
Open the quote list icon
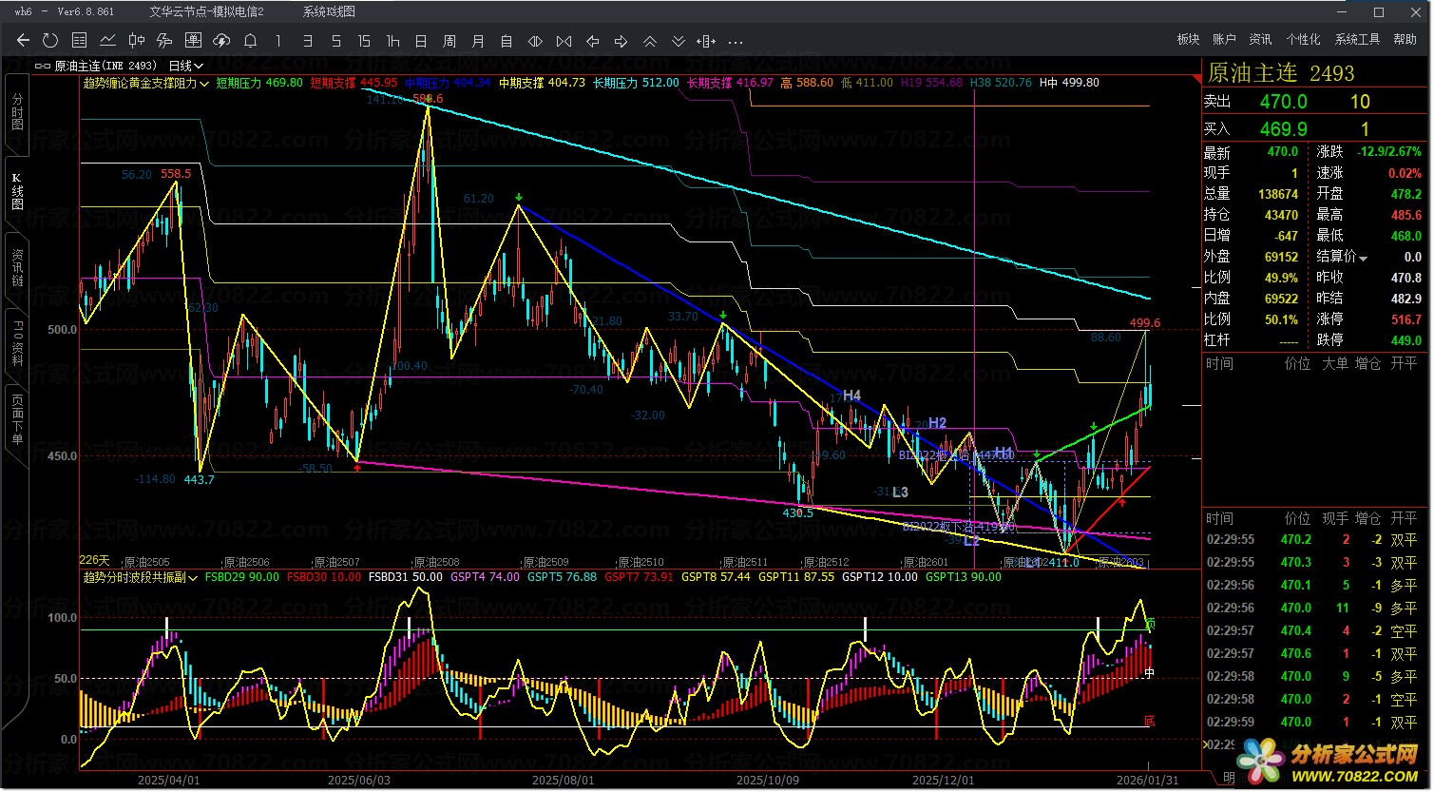pos(79,41)
